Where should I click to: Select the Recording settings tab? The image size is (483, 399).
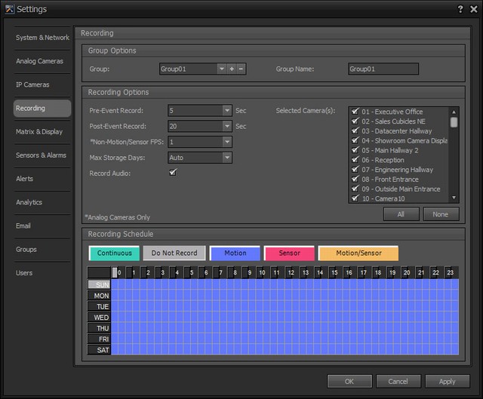click(42, 109)
